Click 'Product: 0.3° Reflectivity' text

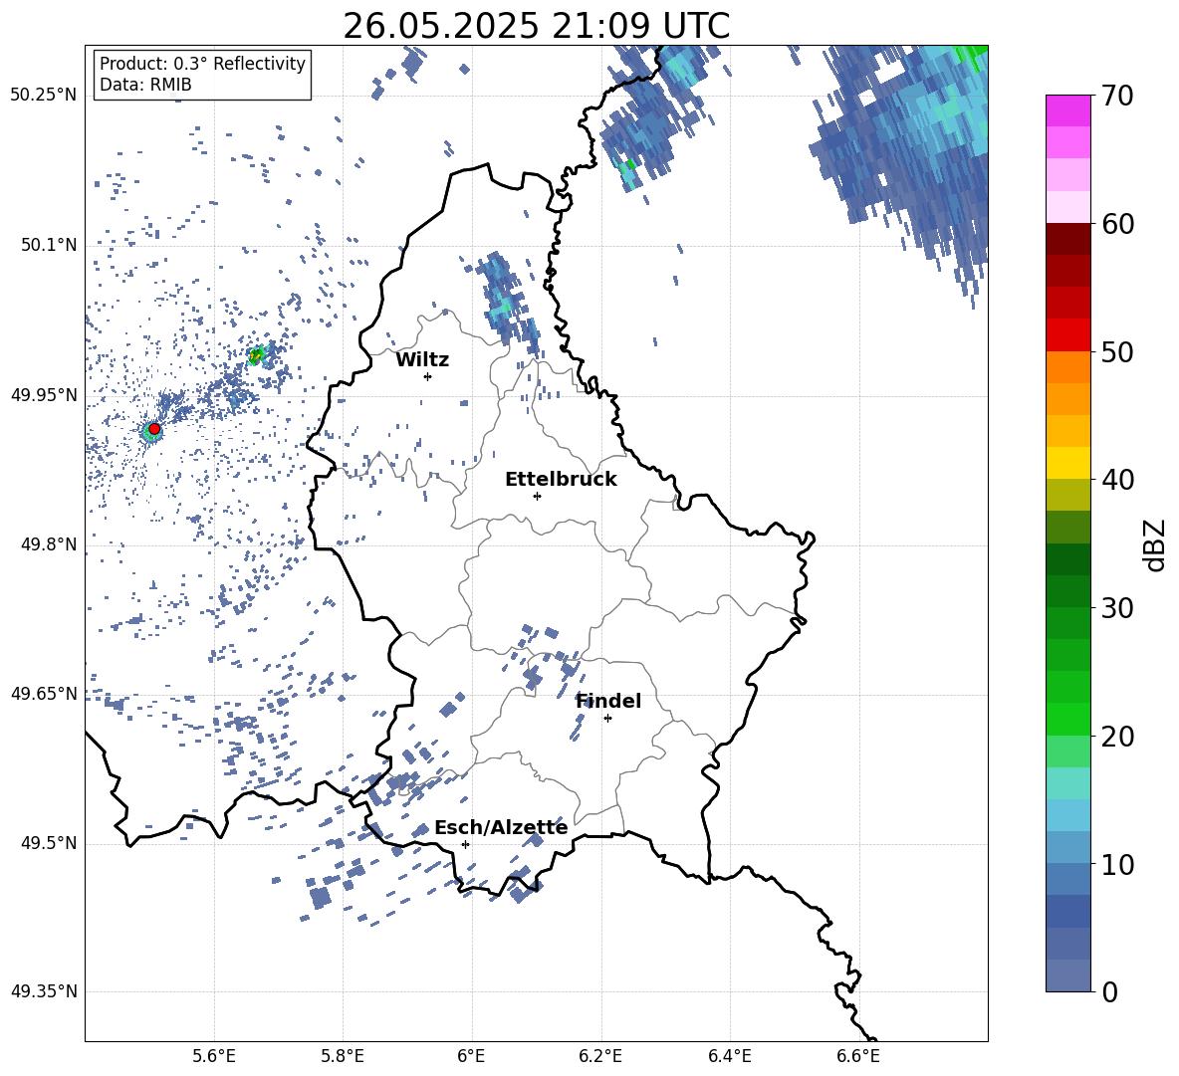coord(202,63)
